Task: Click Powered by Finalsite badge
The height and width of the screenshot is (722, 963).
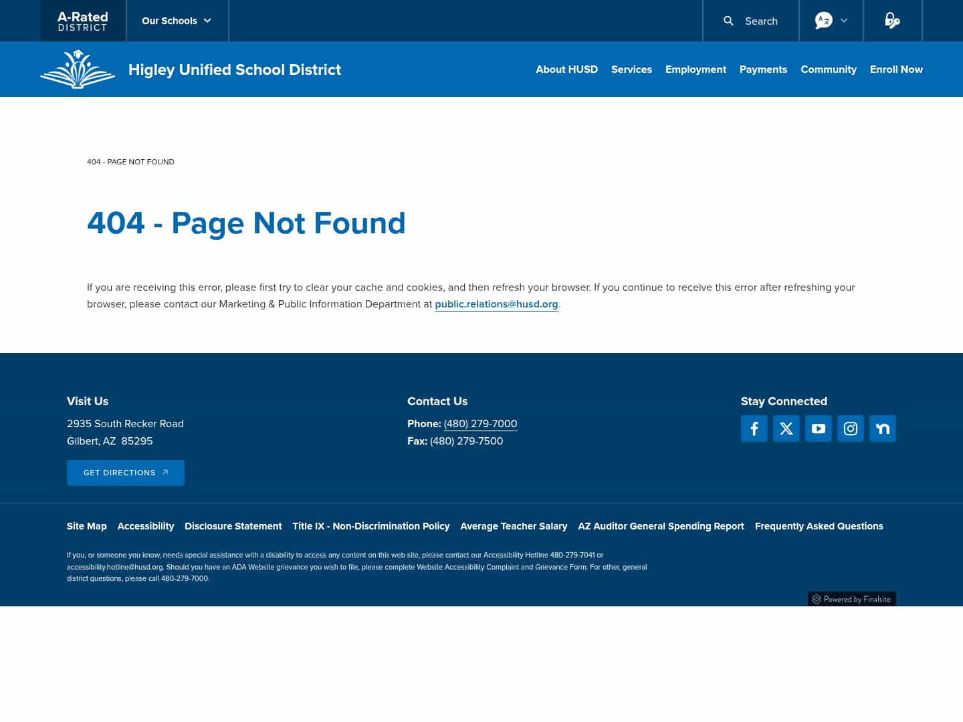Action: [x=851, y=599]
